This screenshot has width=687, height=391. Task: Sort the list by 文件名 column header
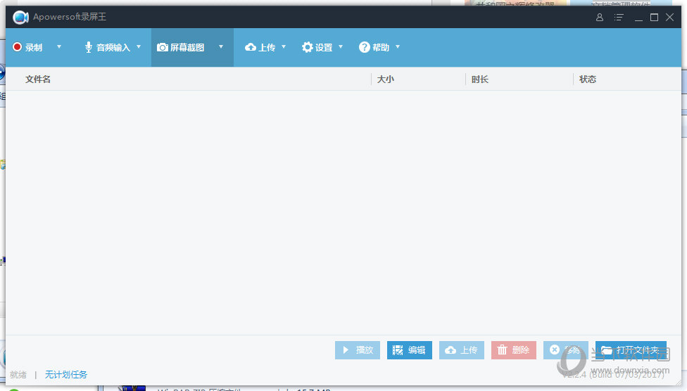pos(38,79)
